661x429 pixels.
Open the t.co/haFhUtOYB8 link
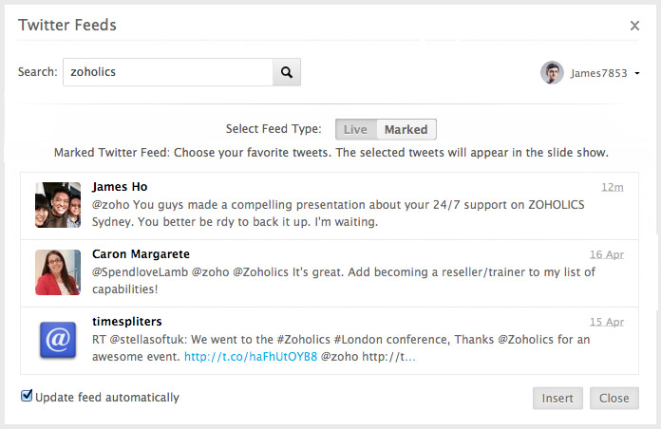pos(251,358)
